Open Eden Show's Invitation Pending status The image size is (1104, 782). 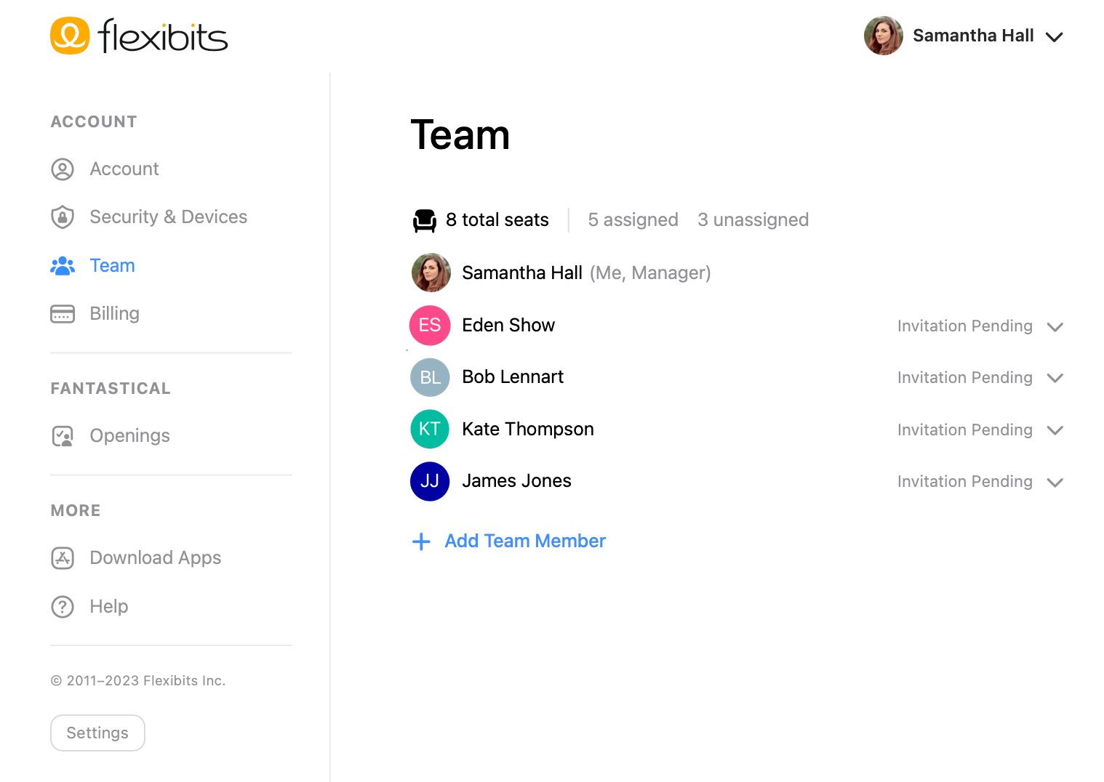(x=964, y=326)
